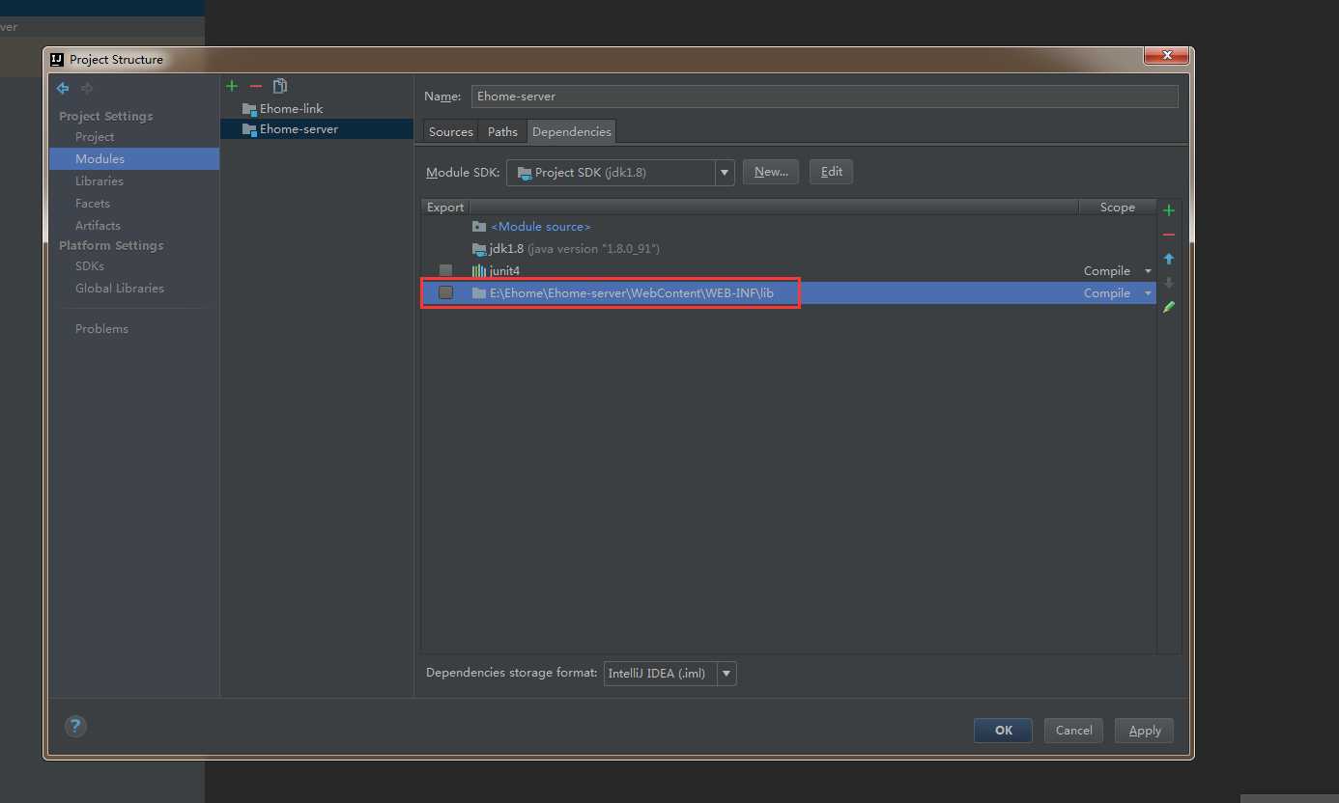
Task: Click the New... SDK button
Action: click(771, 172)
